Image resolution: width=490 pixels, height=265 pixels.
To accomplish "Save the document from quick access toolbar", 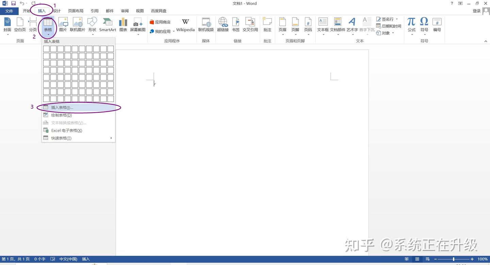I will [x=14, y=3].
